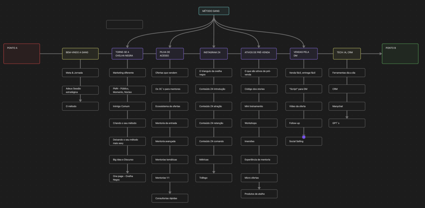
Task: Select the Meta & Jornada card
Action: [80, 73]
